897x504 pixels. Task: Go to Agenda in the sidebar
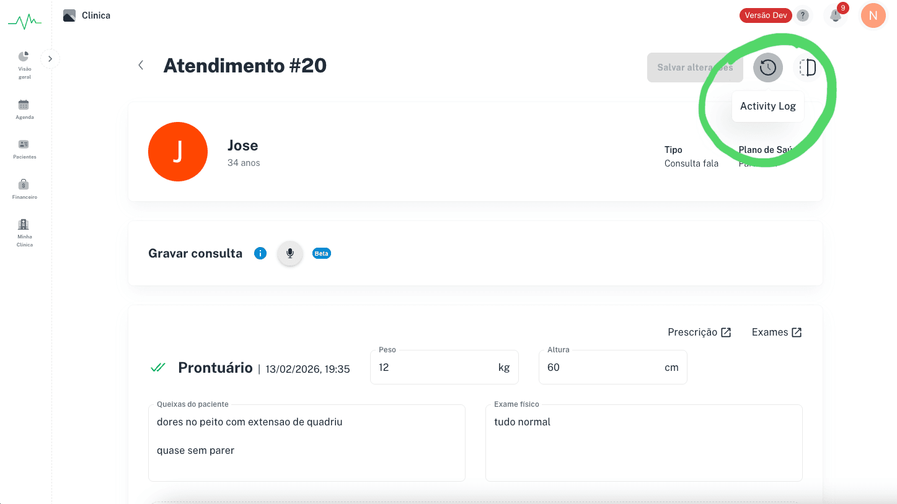[25, 109]
